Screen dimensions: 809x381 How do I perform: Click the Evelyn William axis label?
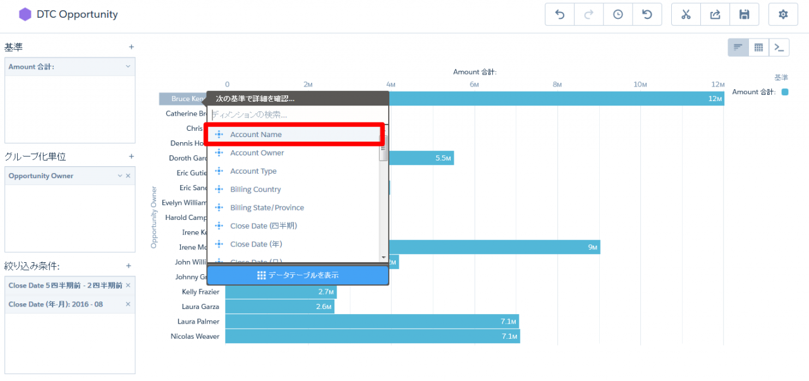point(184,203)
